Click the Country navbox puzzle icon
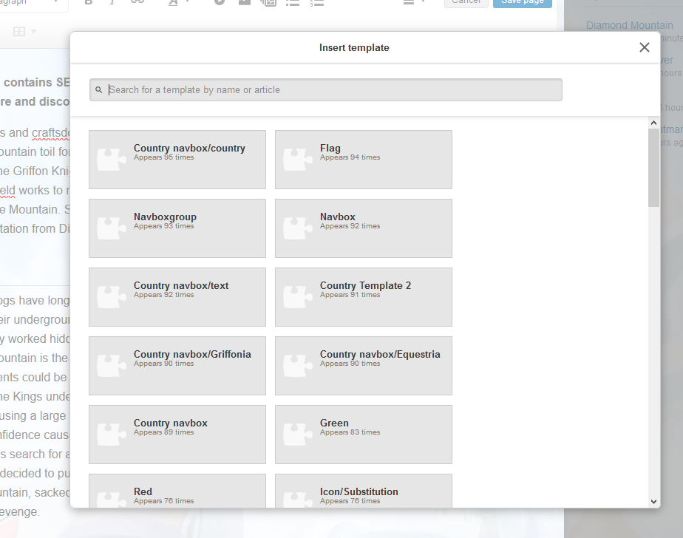 [111, 435]
